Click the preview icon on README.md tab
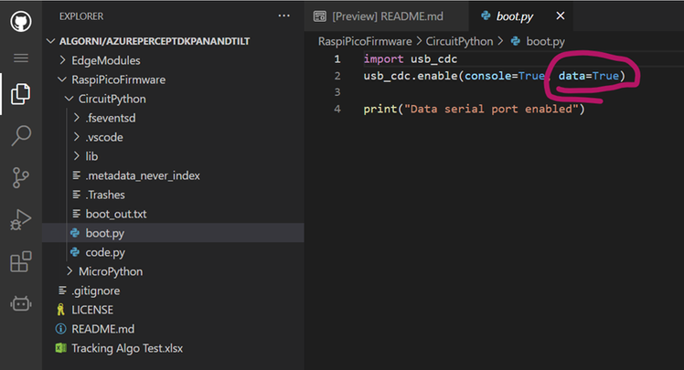This screenshot has height=370, width=684. point(320,16)
